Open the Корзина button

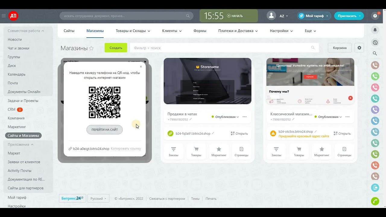(x=340, y=48)
